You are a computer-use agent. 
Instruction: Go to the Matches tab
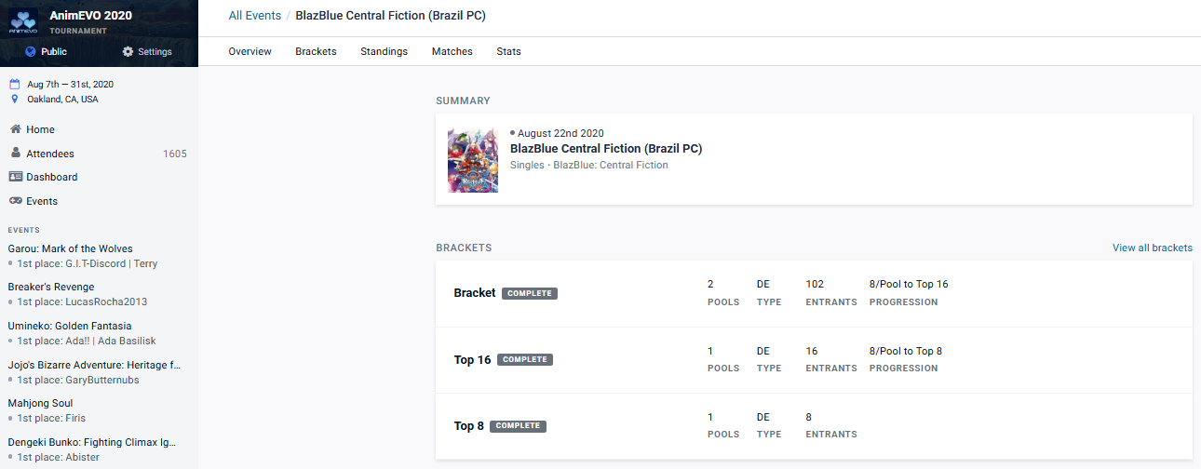point(452,51)
